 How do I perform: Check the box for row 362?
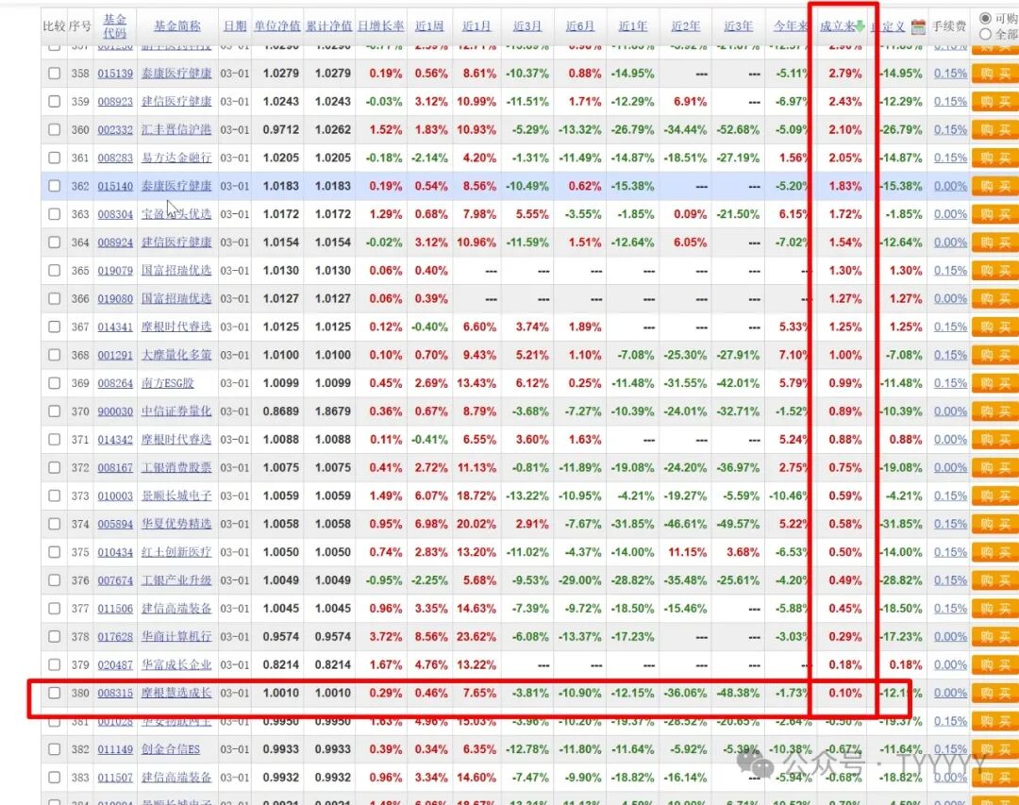point(55,186)
